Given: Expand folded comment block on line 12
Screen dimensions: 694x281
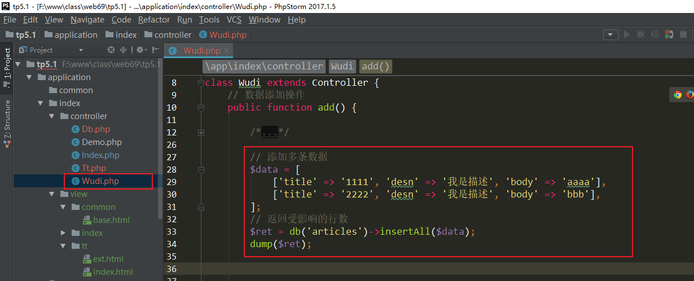Looking at the screenshot, I should tap(201, 132).
